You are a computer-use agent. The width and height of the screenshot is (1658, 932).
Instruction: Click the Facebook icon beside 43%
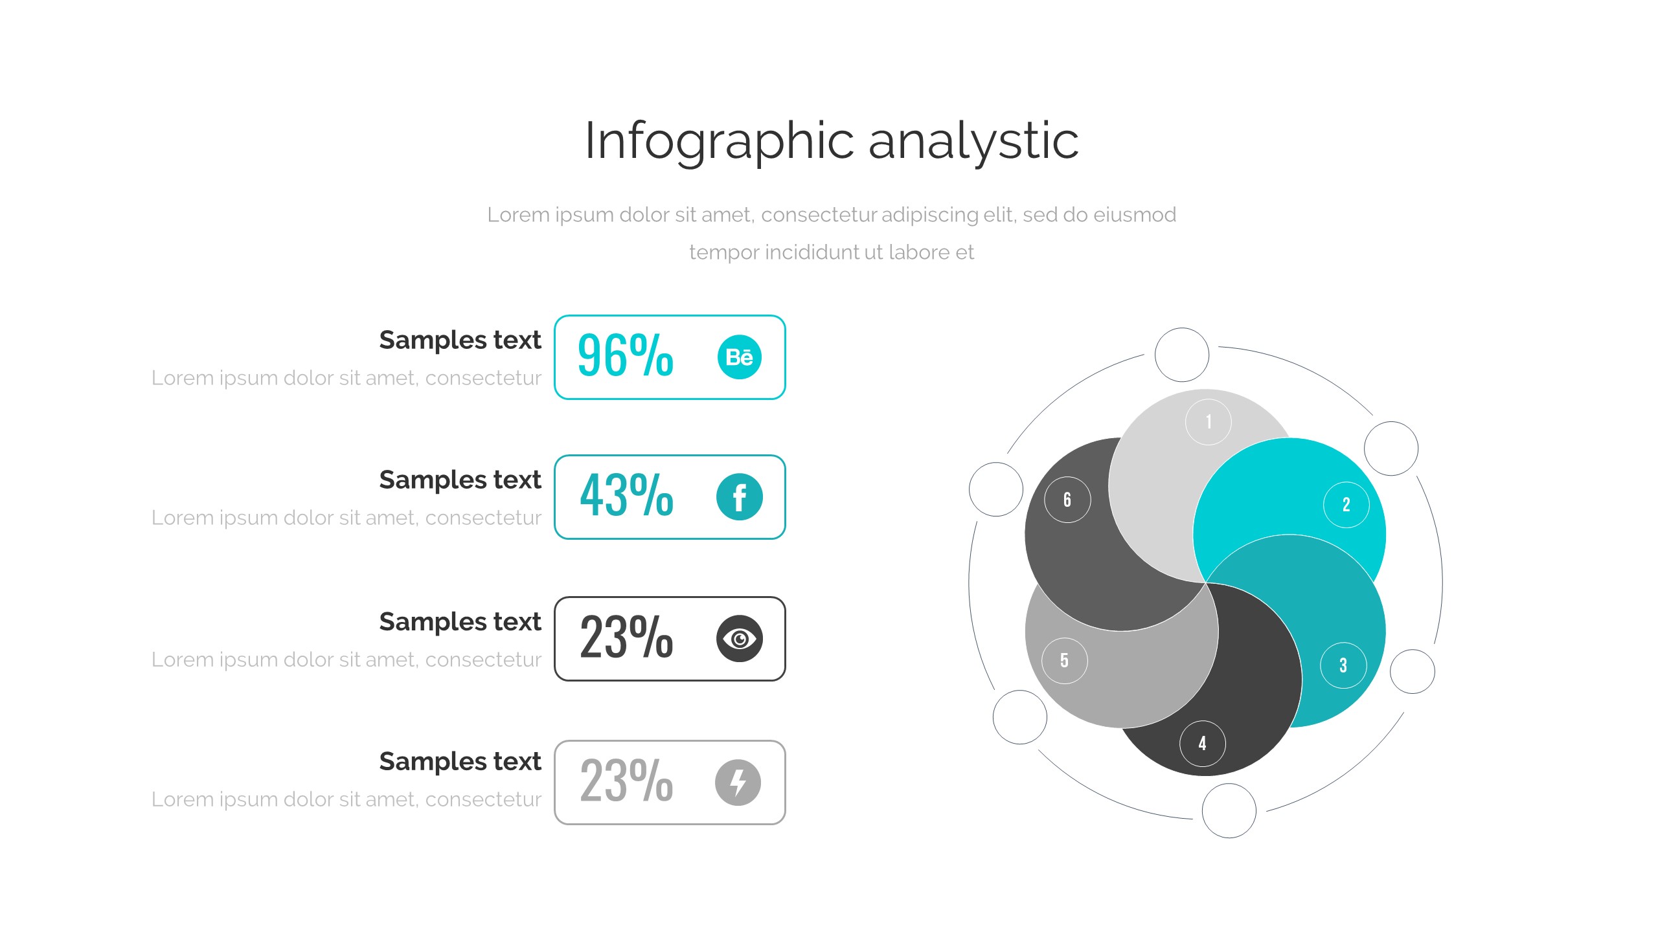(x=739, y=497)
